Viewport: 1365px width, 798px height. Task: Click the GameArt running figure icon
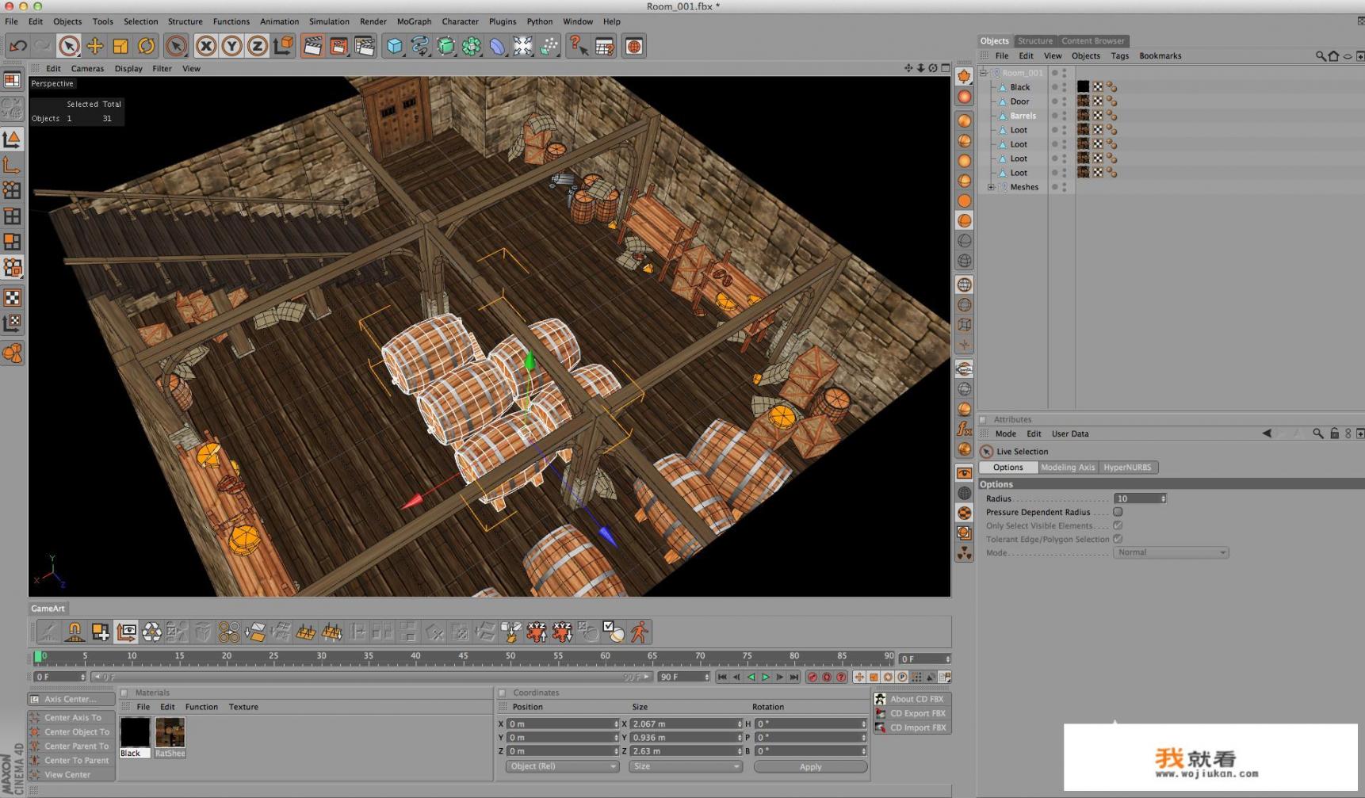coord(639,632)
